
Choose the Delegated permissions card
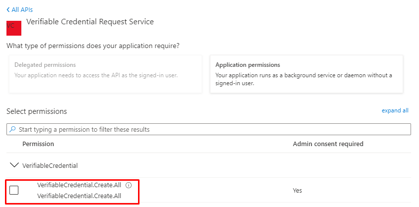[x=105, y=74]
